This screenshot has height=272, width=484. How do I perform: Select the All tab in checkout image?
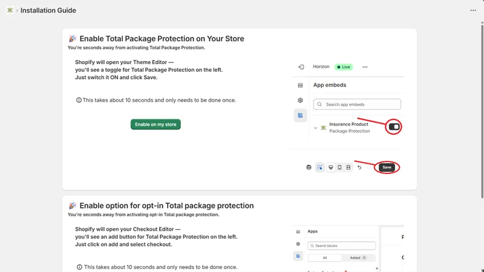pyautogui.click(x=325, y=258)
